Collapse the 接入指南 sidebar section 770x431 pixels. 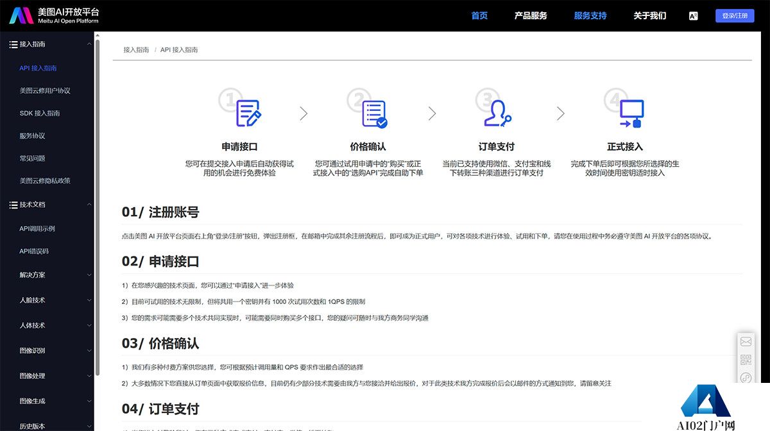coord(89,44)
